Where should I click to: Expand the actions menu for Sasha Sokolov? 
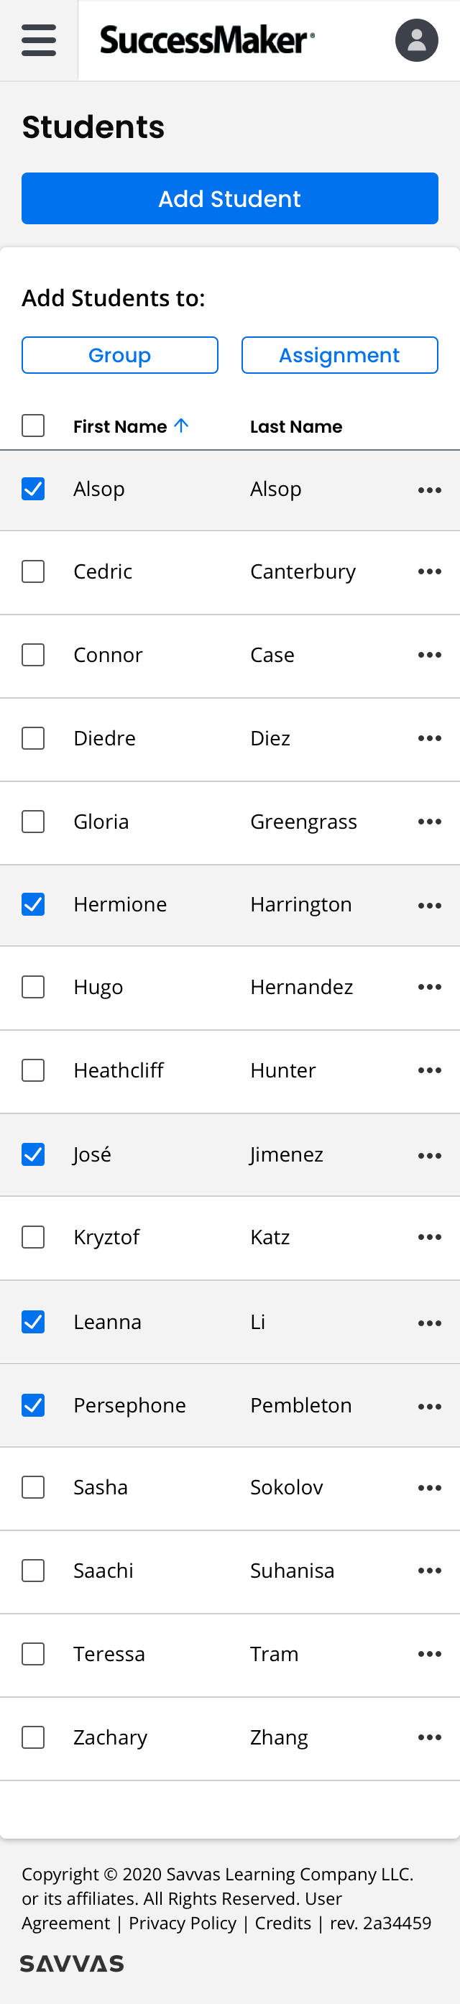(430, 1487)
